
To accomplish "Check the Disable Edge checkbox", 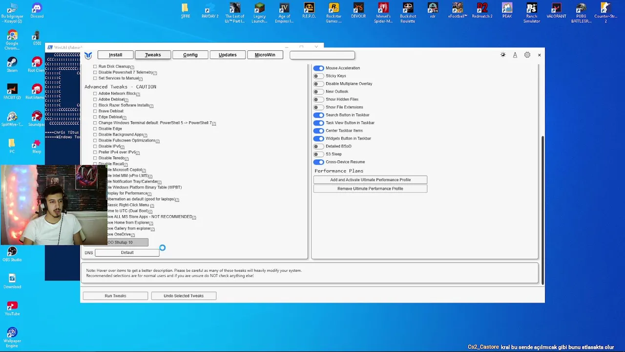I will 95,129.
